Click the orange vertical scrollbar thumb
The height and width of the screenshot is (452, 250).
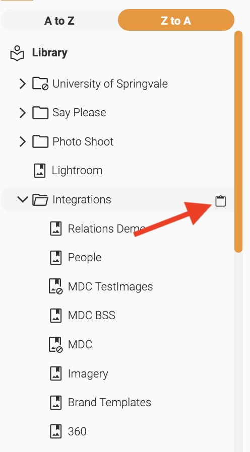coord(238,141)
